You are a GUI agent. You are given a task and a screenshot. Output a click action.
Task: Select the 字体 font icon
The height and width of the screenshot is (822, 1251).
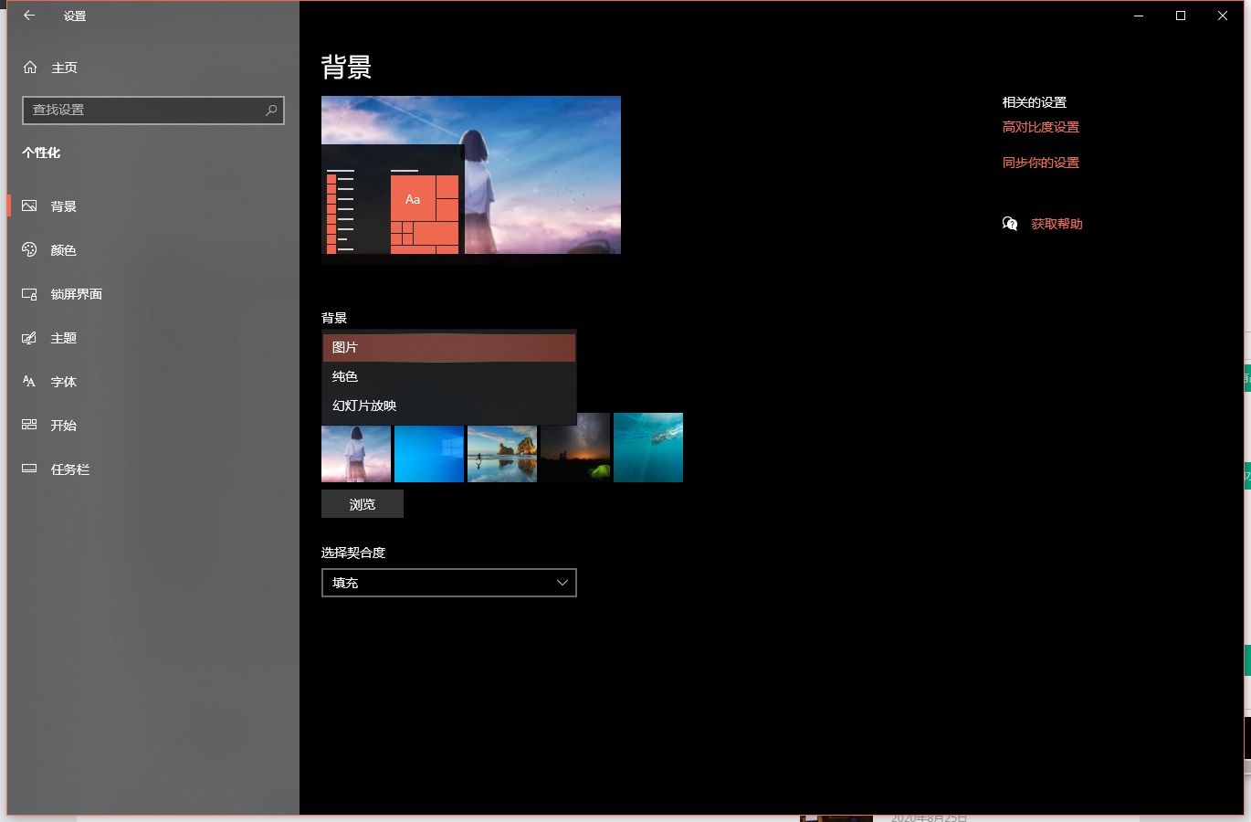click(29, 382)
